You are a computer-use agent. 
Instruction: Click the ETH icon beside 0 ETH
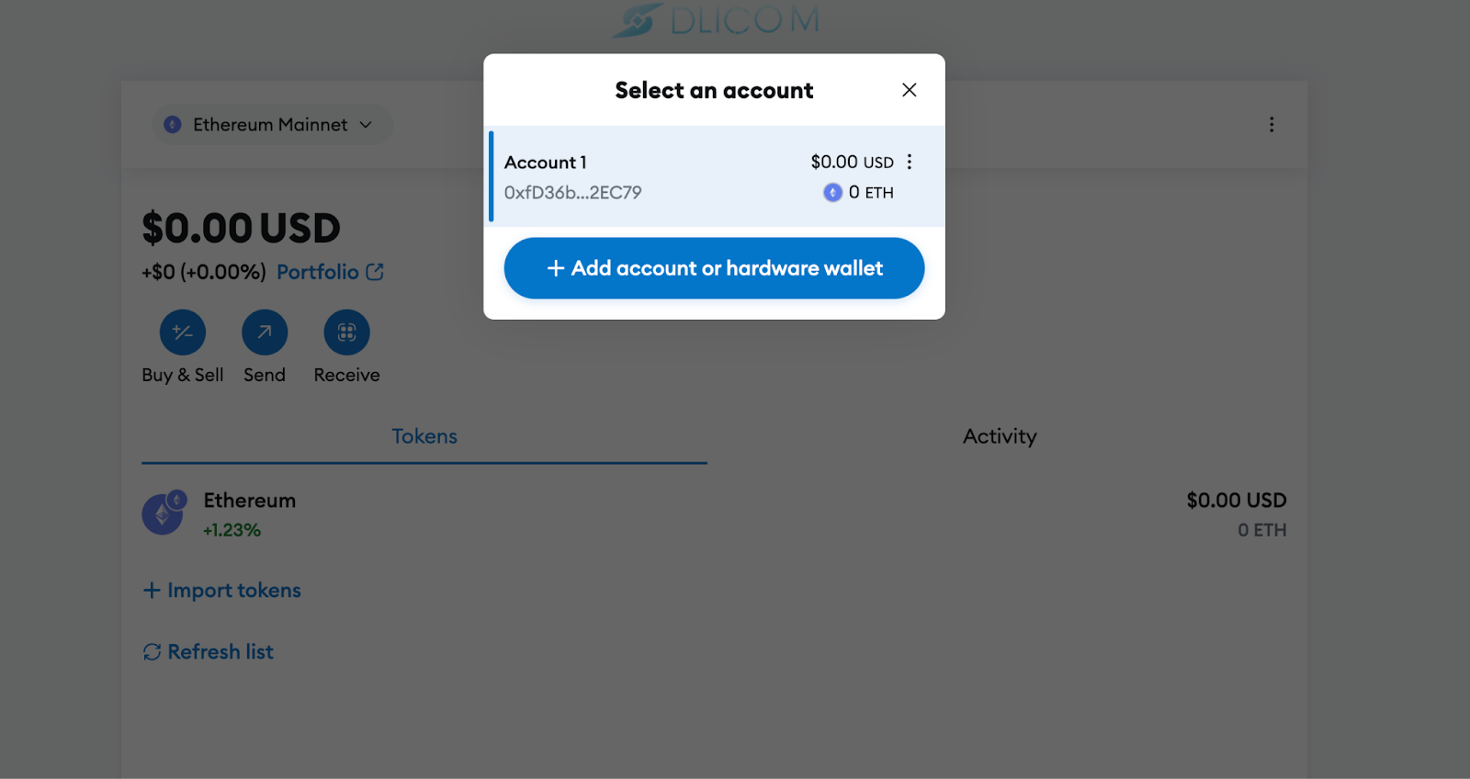(x=832, y=193)
